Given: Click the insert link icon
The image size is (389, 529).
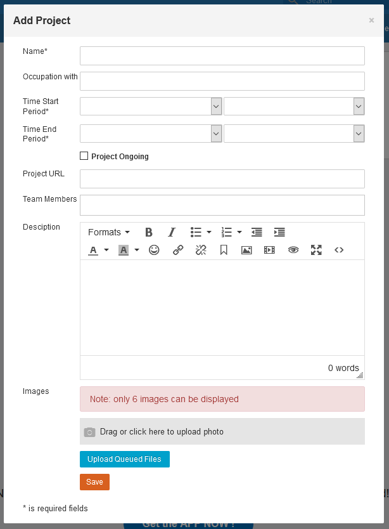Looking at the screenshot, I should pos(178,250).
